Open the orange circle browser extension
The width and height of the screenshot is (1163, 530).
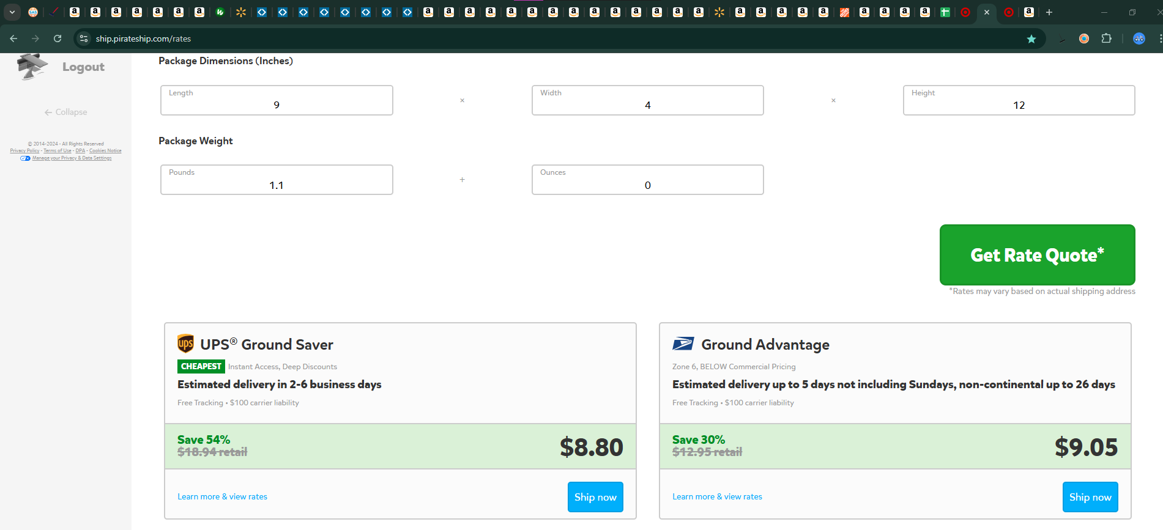(x=1084, y=39)
